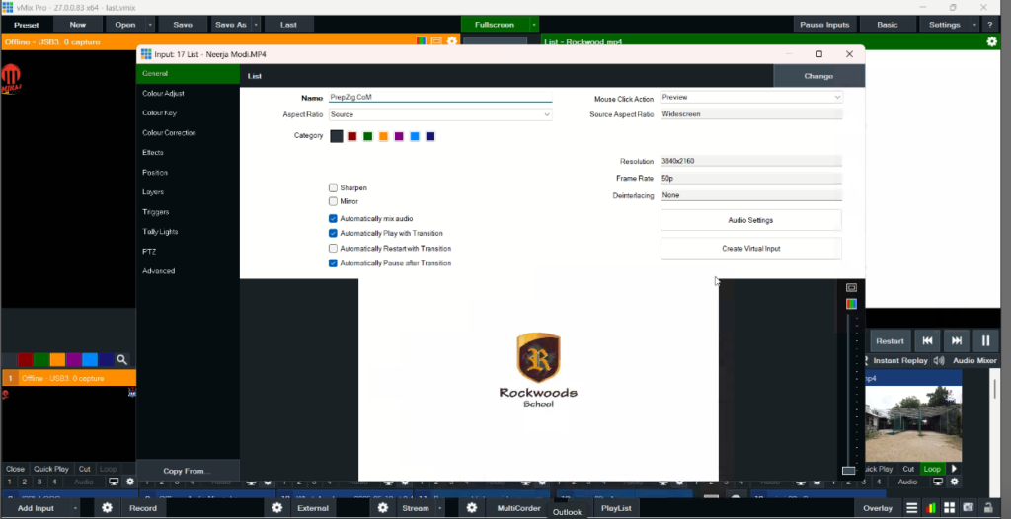Open gear settings under USB3 capture input

pos(130,482)
